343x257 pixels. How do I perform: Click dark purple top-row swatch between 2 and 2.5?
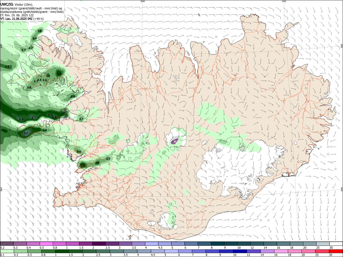coord(99,244)
